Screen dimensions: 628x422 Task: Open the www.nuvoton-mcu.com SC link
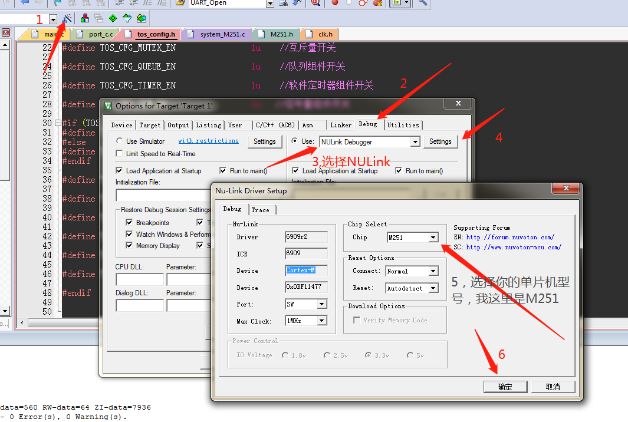(514, 247)
